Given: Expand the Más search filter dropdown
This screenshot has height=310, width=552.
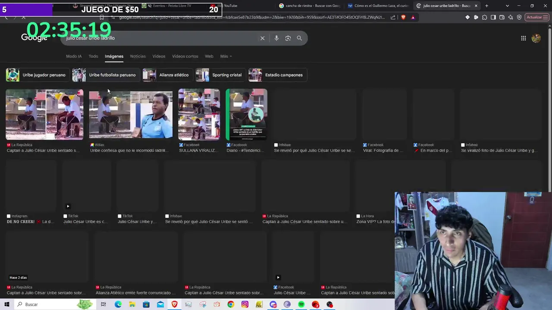Looking at the screenshot, I should click(226, 56).
